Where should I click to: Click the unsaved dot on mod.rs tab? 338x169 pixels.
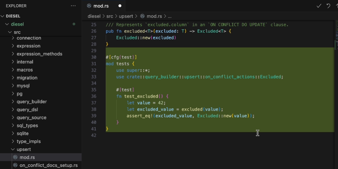tap(120, 6)
